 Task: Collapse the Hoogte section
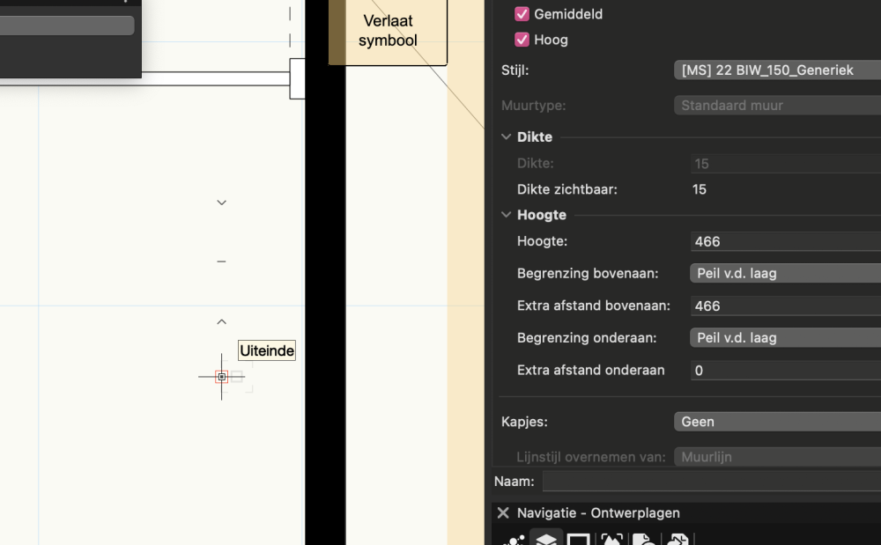tap(507, 215)
